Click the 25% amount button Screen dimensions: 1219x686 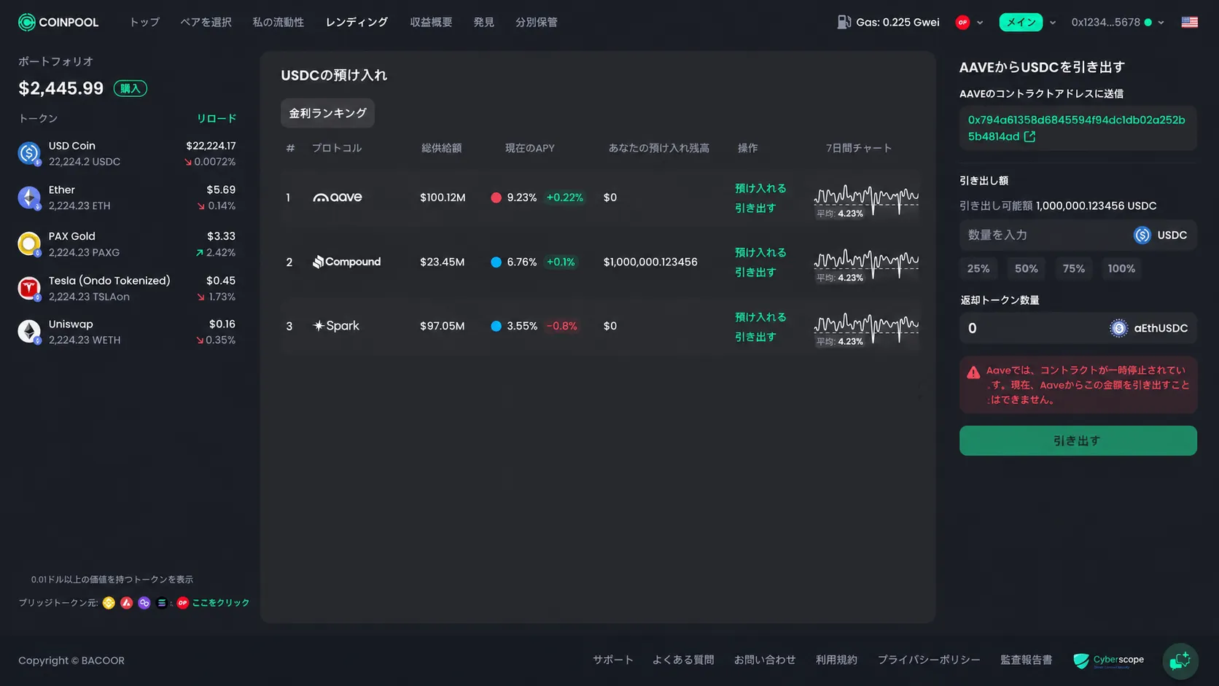978,268
